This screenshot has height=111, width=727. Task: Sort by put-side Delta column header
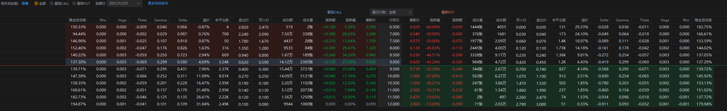point(604,20)
